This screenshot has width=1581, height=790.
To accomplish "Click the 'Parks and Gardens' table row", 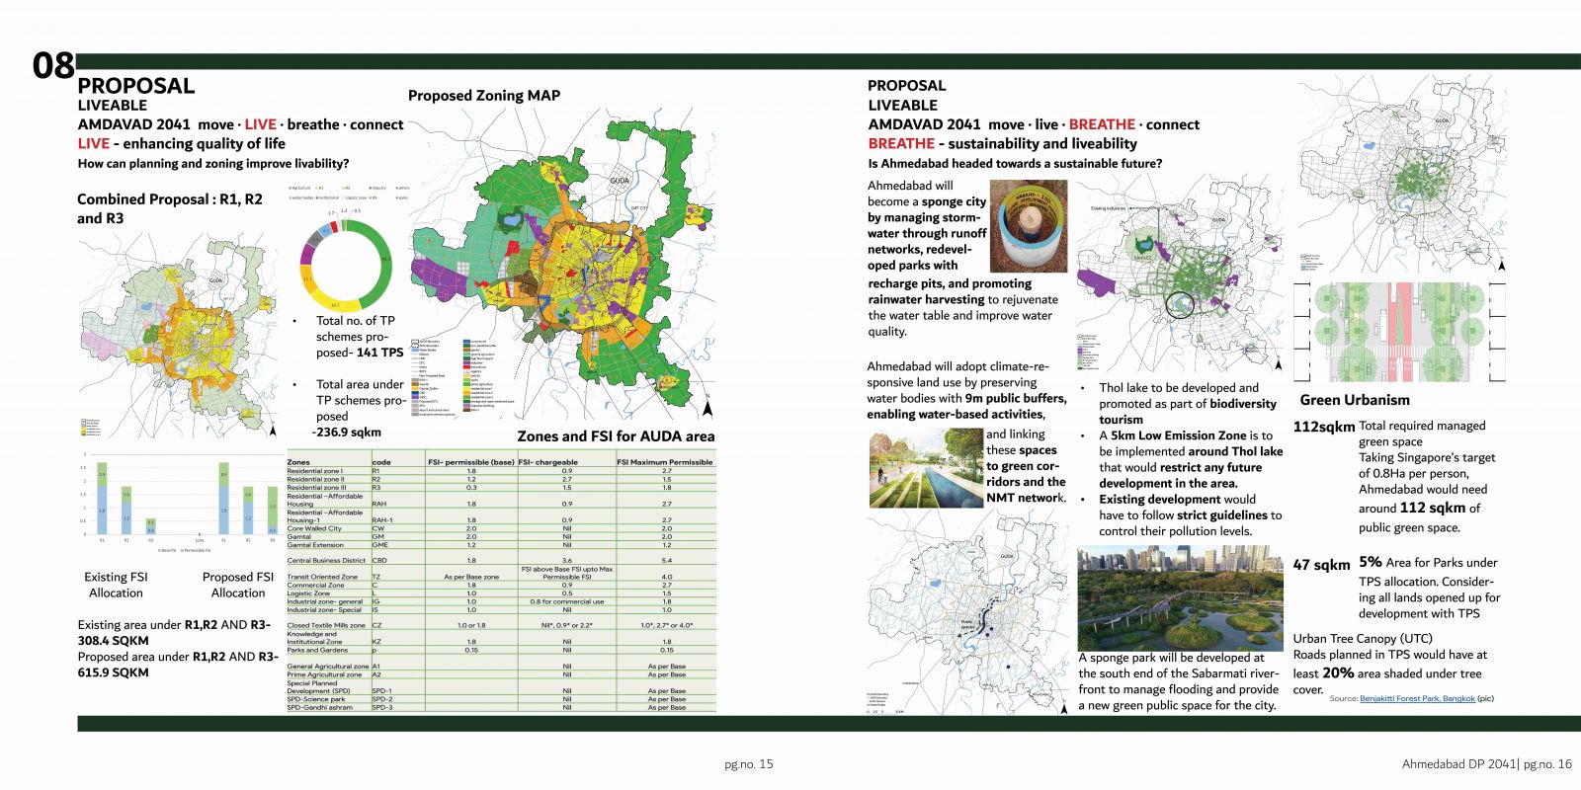I will (x=501, y=650).
